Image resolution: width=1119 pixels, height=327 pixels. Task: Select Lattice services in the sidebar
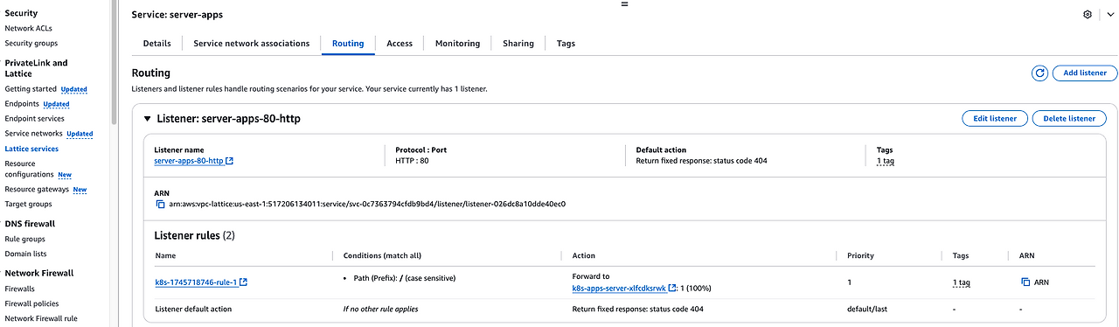click(x=31, y=149)
